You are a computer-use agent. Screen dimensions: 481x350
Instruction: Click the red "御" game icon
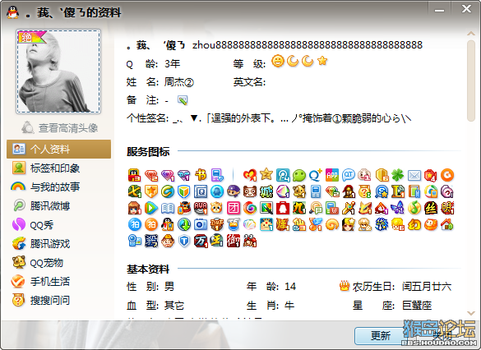coord(234,242)
